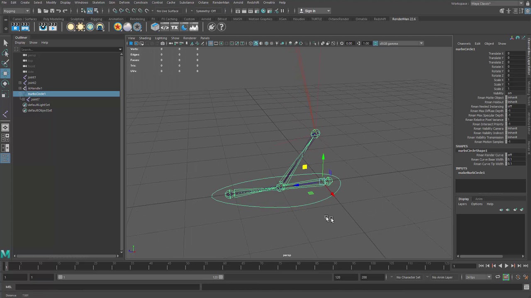
Task: Save the scene with floppy icon
Action: coord(52,11)
